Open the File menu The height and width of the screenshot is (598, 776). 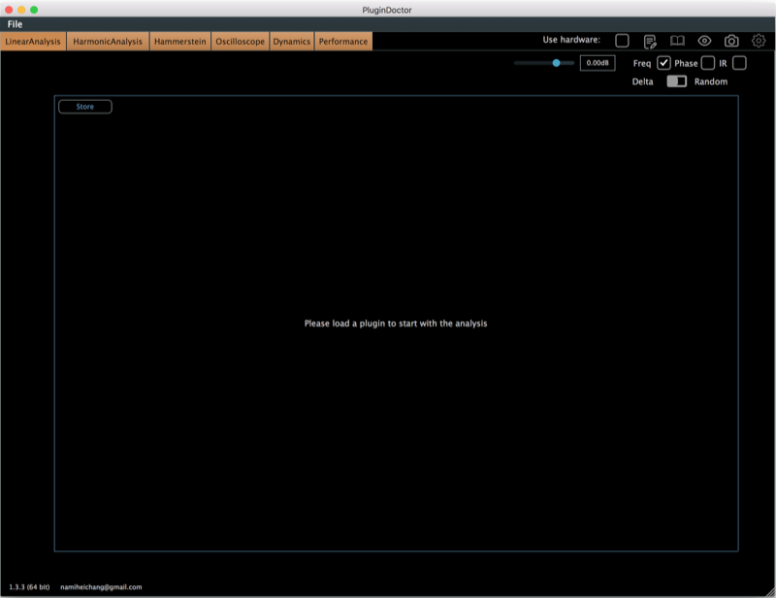pyautogui.click(x=15, y=24)
